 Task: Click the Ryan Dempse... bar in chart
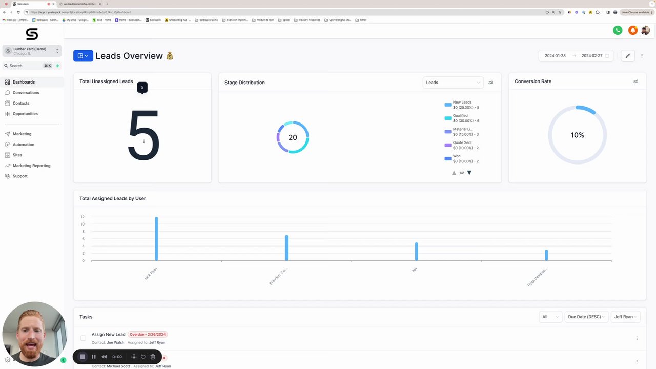pyautogui.click(x=546, y=255)
